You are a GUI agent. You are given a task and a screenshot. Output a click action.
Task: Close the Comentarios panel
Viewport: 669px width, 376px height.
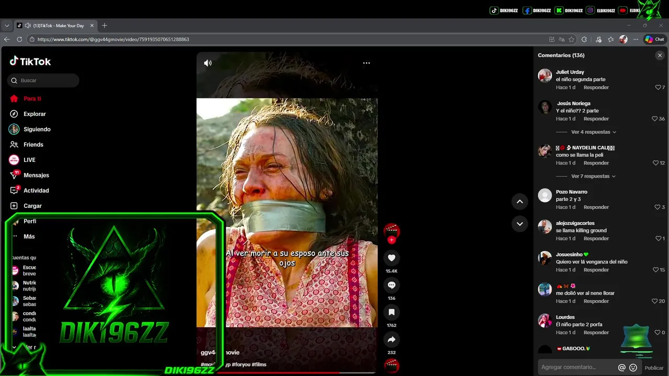(x=660, y=55)
